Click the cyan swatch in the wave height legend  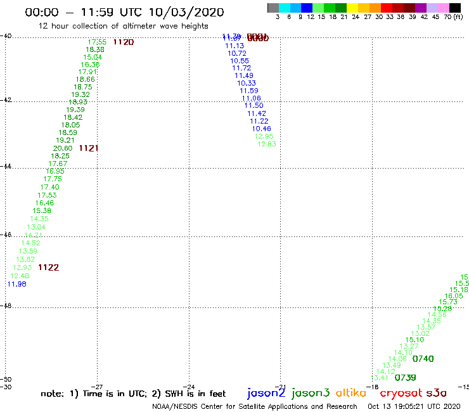click(x=285, y=8)
